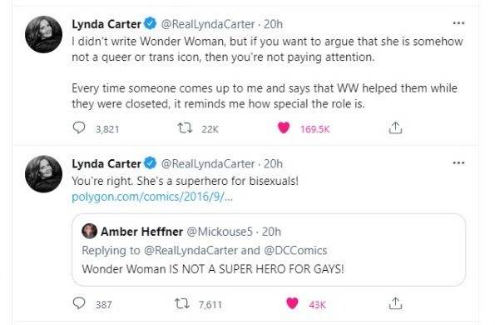This screenshot has height=325, width=495.
Task: Open Lynda Carter's avatar on second tweet
Action: point(43,174)
